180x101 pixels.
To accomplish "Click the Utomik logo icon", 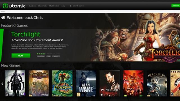I will [x=5, y=6].
